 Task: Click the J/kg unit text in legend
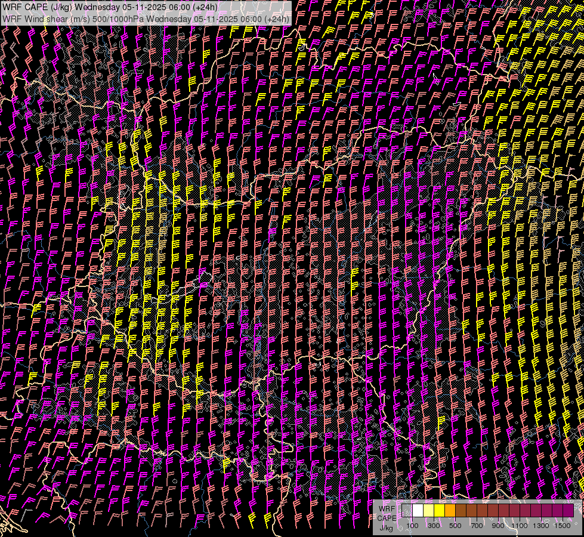click(386, 527)
